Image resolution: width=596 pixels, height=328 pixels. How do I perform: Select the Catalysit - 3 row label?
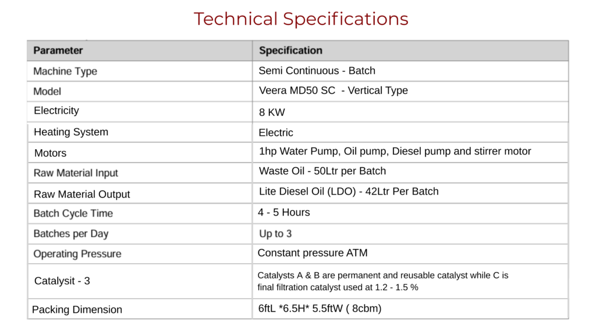62,281
